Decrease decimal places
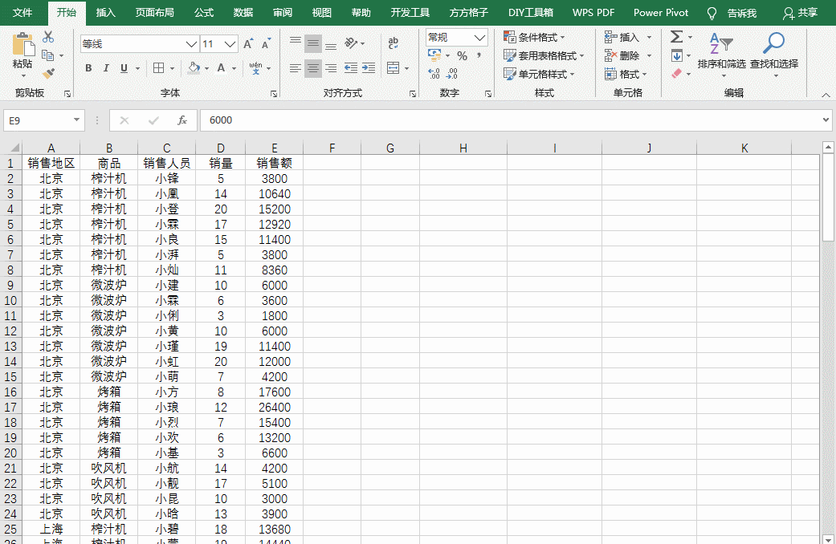The height and width of the screenshot is (544, 836). [x=452, y=74]
